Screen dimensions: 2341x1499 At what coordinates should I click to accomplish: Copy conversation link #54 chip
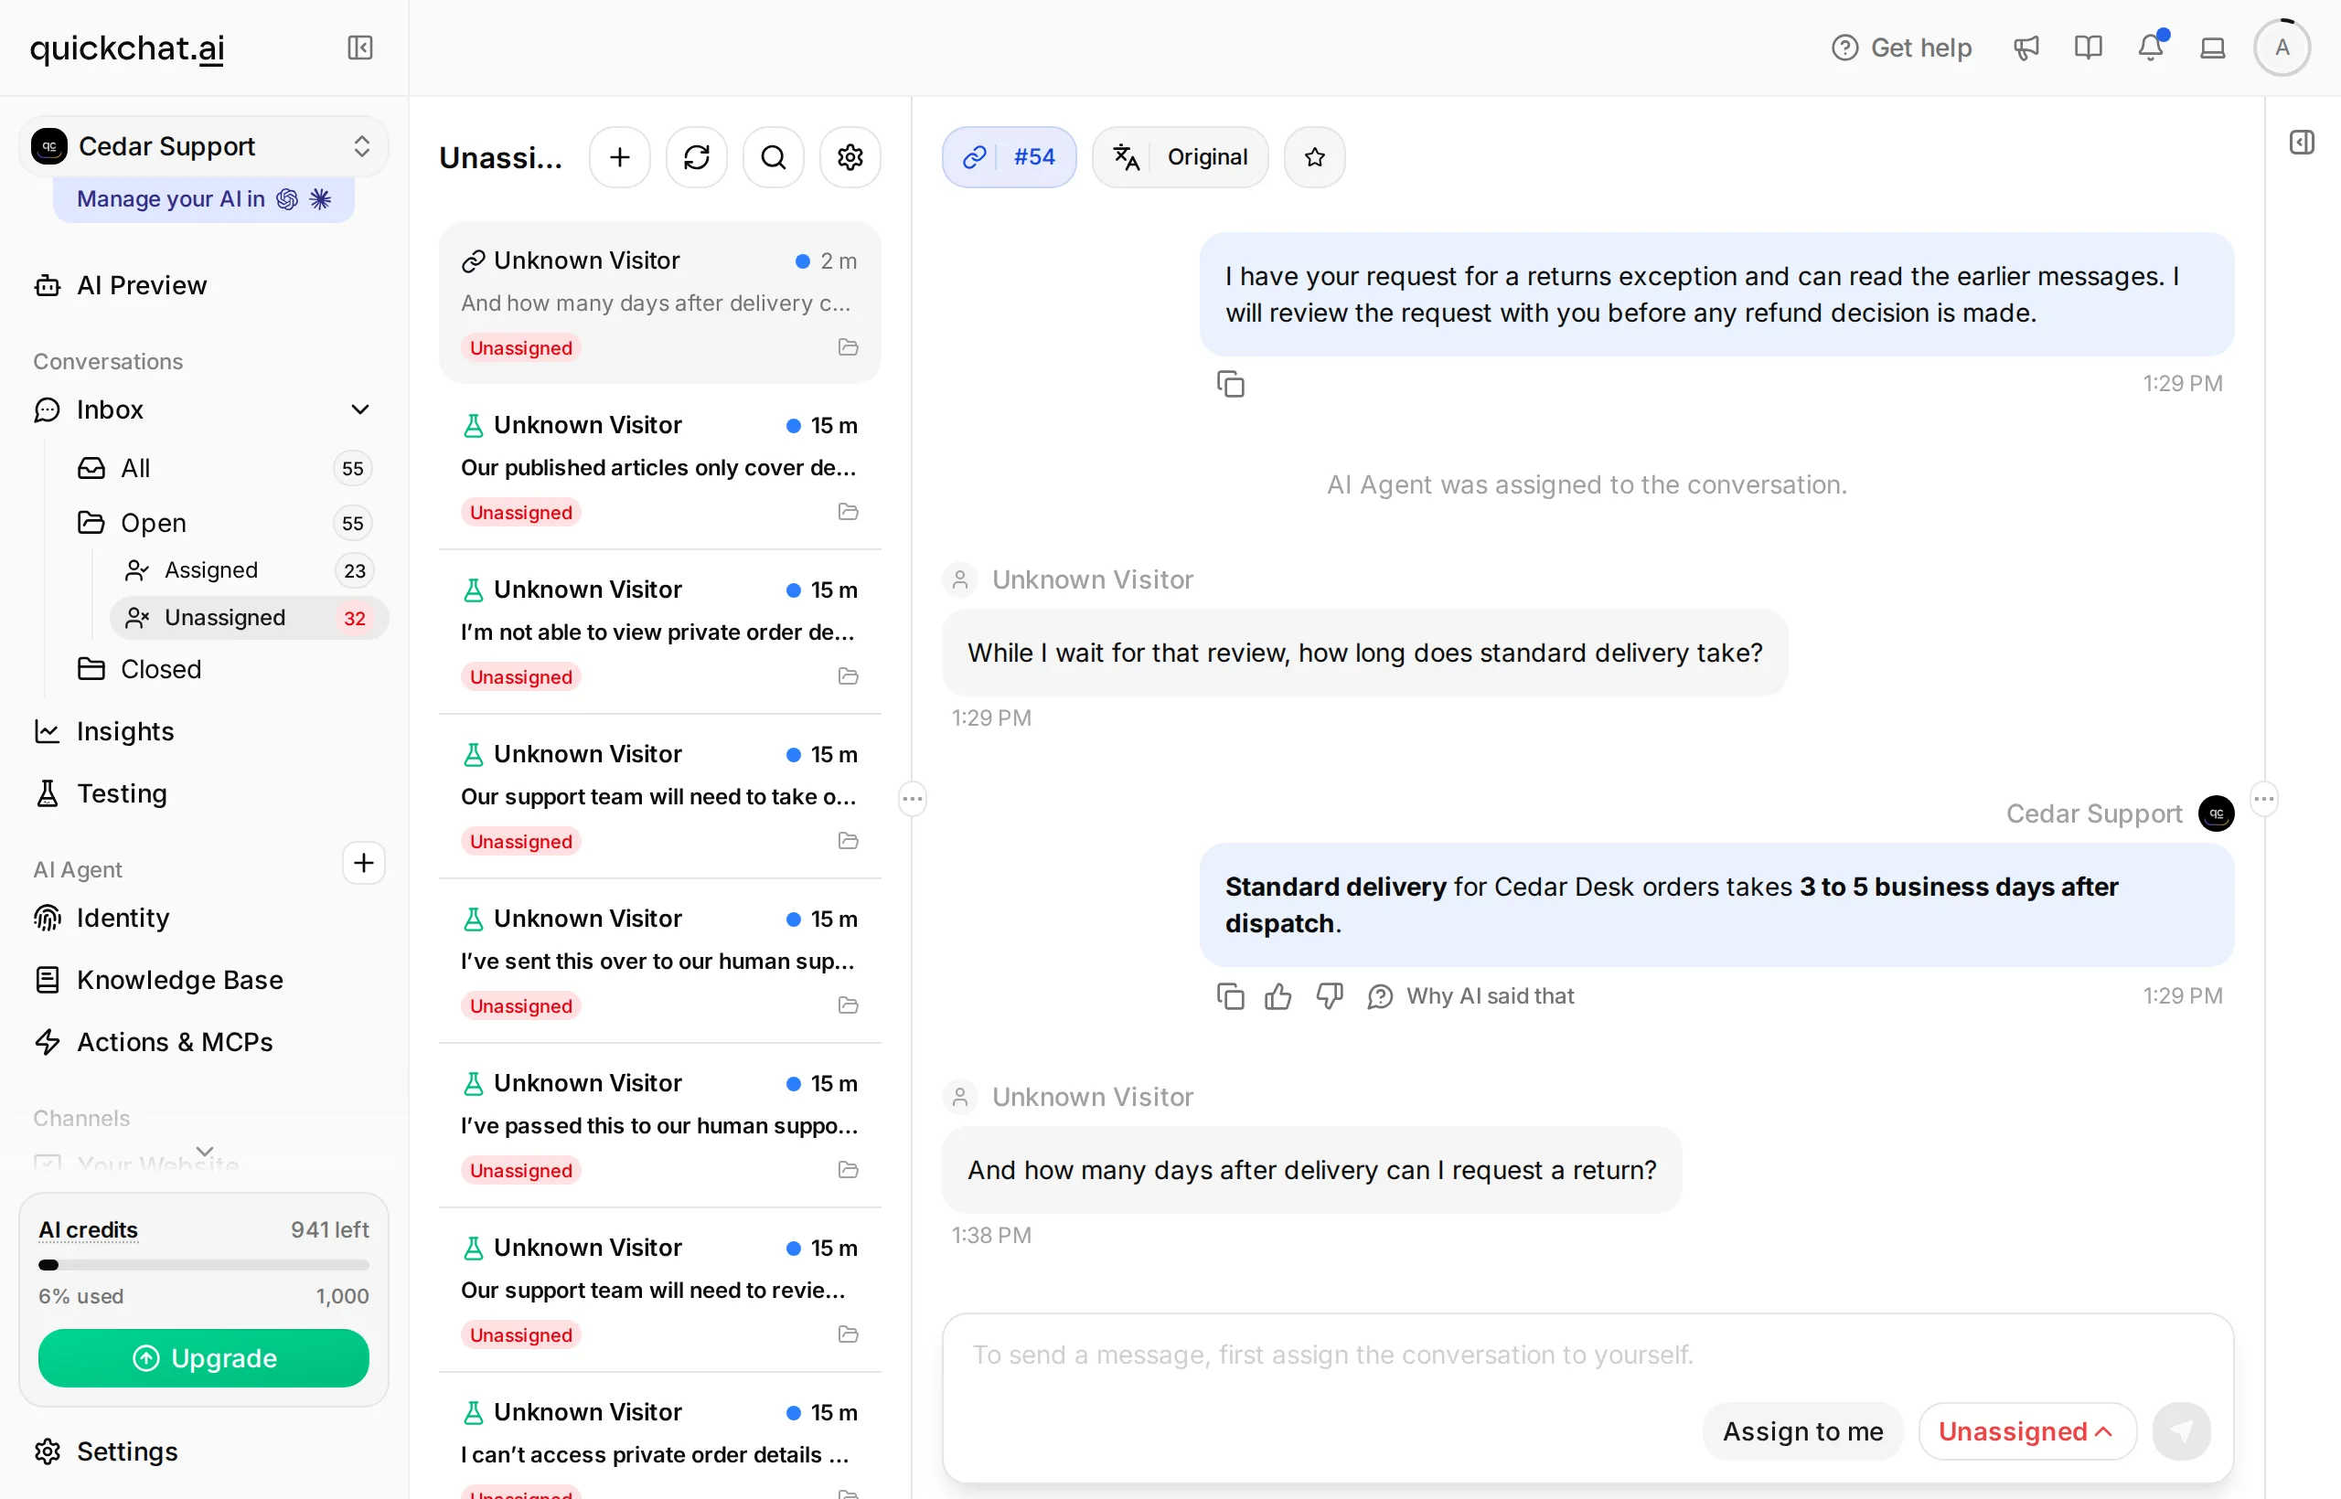(1009, 156)
